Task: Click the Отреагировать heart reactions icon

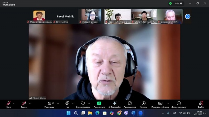Action: (83, 103)
